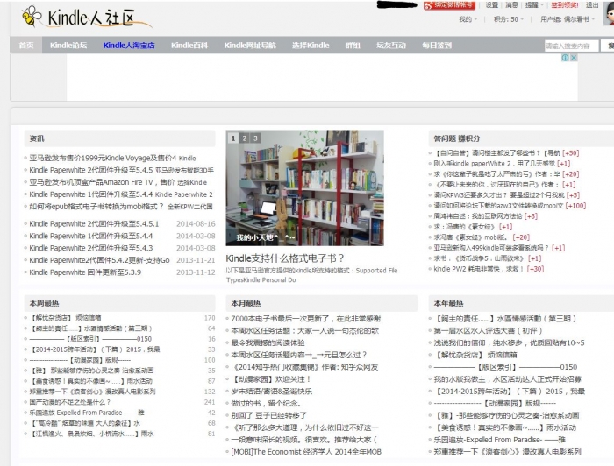Open Paperwhite 2代固件升级至5.4.3 entry
614x466 pixels.
91,248
